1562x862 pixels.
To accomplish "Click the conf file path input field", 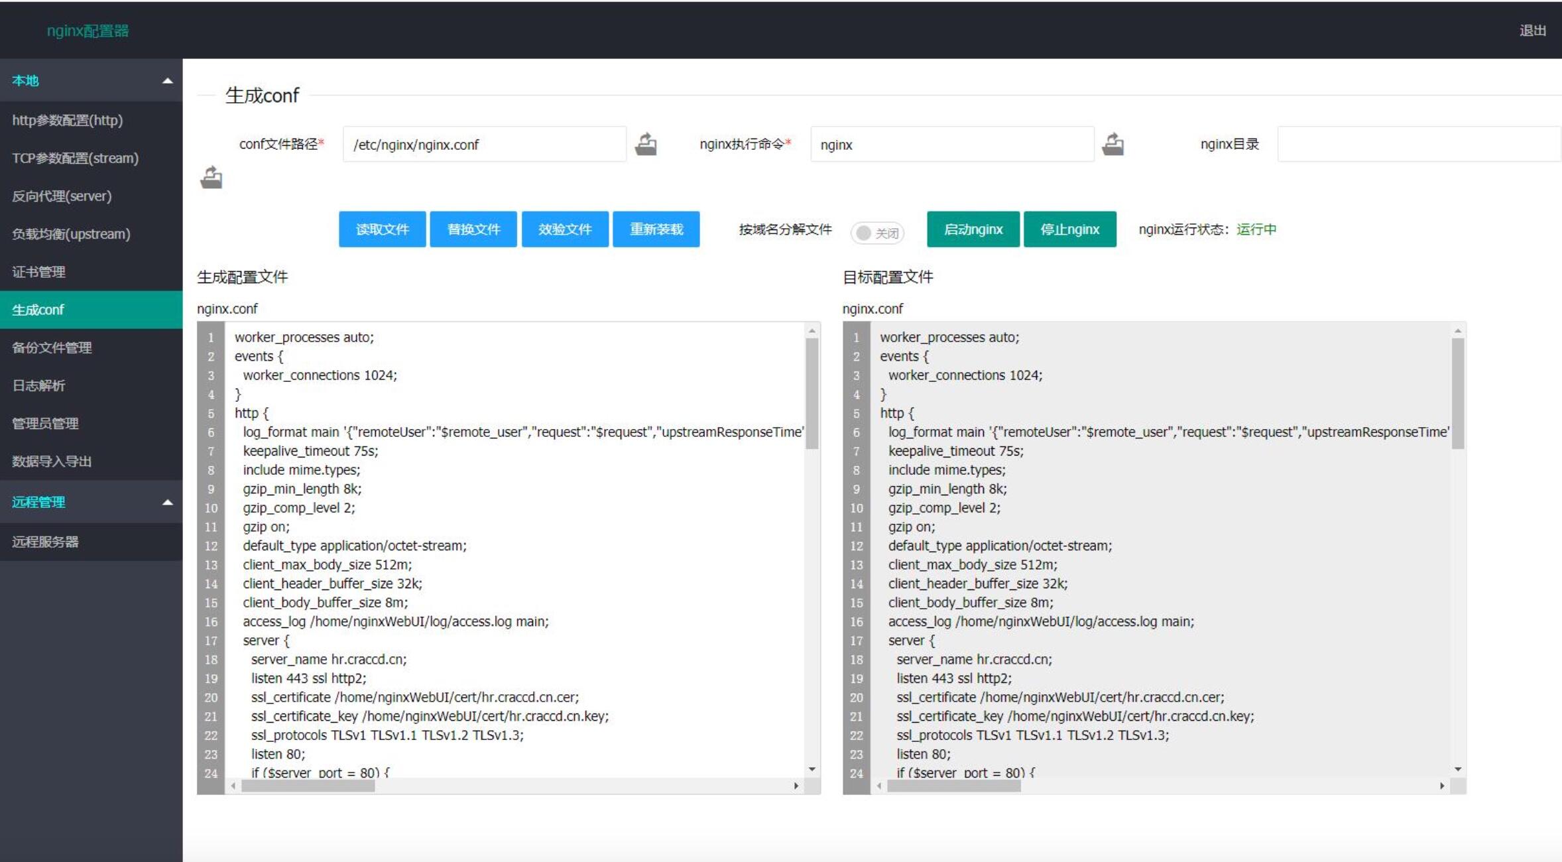I will tap(484, 145).
